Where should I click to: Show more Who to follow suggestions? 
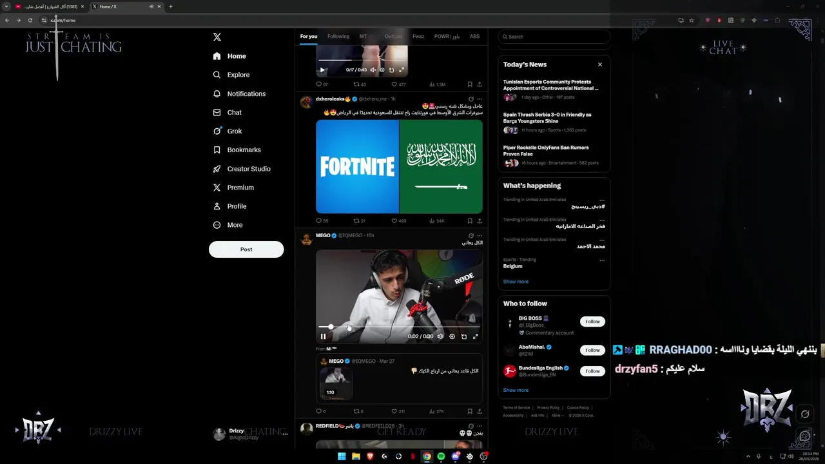[x=516, y=390]
